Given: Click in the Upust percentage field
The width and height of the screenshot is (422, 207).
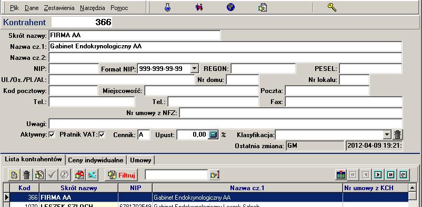Looking at the screenshot, I should point(192,134).
